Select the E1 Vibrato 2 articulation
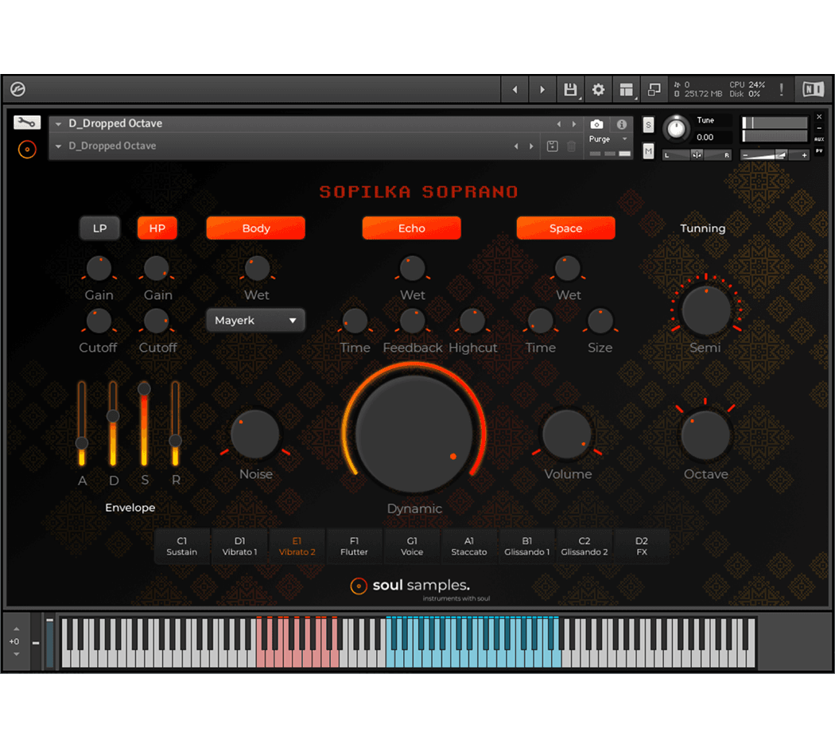835x748 pixels. pos(297,547)
